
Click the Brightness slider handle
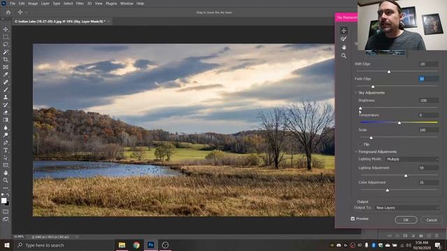(x=360, y=108)
